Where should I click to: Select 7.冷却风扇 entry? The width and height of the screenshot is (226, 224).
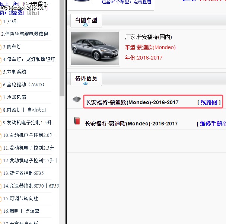click(x=15, y=97)
